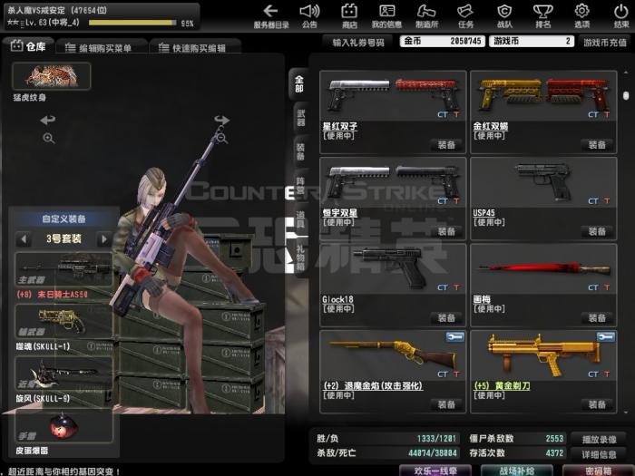Click the 自定义装备 header
This screenshot has height=476, width=635.
[x=63, y=219]
